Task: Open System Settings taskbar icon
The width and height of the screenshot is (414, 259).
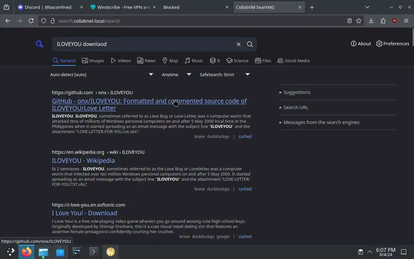Action: pyautogui.click(x=77, y=252)
